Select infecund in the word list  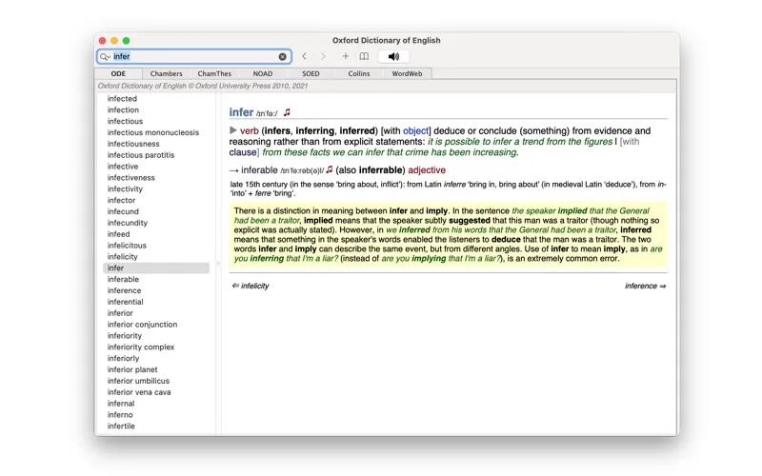click(123, 211)
